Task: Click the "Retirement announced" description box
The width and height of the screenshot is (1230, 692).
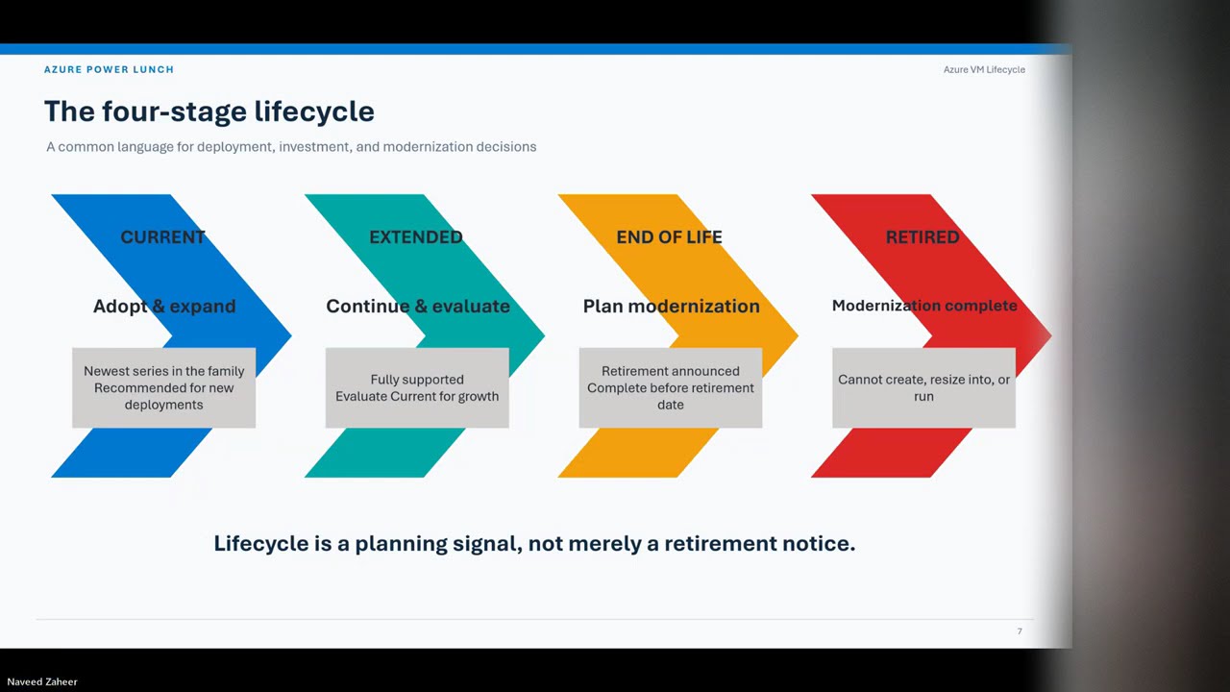Action: 671,387
